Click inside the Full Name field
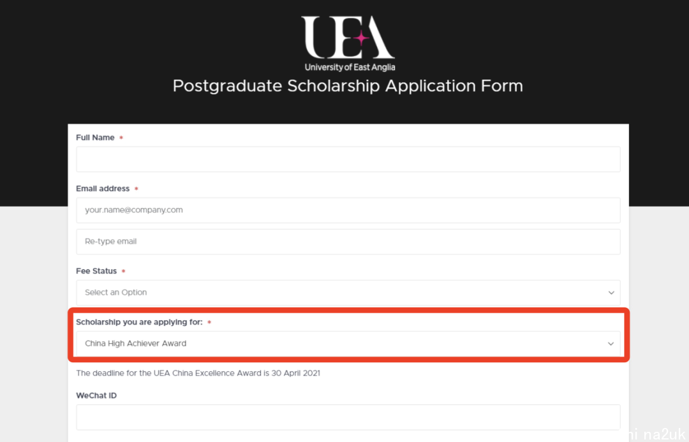 (x=348, y=159)
